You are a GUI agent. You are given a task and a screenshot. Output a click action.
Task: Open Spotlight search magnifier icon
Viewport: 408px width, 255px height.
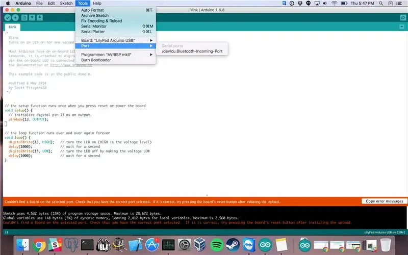[x=381, y=4]
